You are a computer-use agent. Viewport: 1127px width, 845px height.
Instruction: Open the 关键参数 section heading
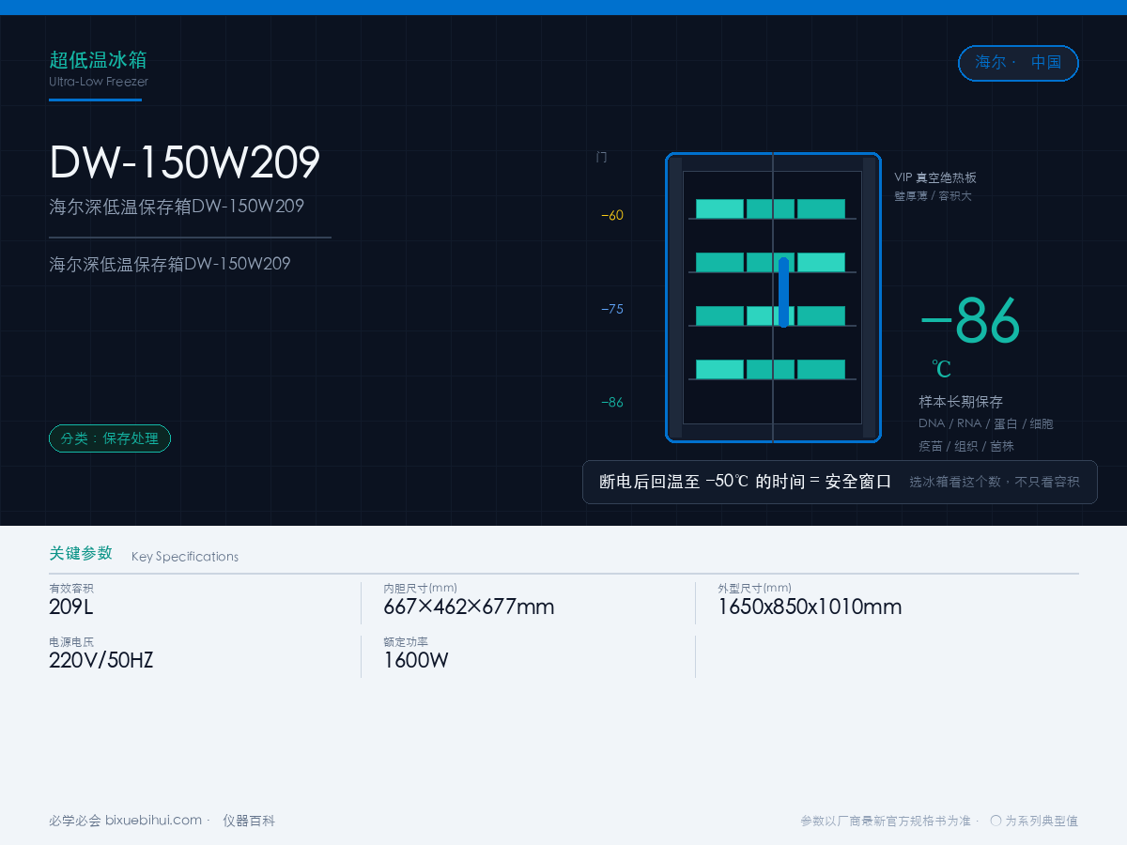(81, 553)
